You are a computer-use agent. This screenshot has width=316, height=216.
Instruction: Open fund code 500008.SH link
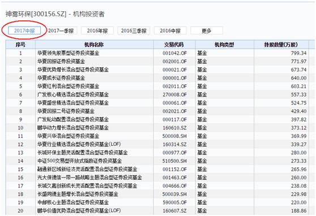tap(174, 136)
